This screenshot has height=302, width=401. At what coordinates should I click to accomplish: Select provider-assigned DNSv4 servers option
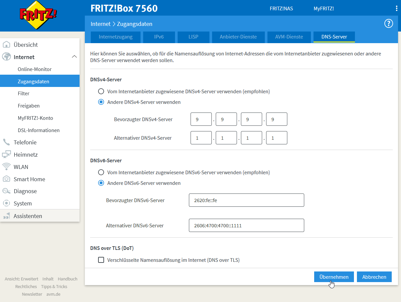pos(101,92)
